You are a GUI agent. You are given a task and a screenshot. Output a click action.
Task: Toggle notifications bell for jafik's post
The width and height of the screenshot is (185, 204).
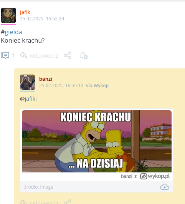coord(84,55)
